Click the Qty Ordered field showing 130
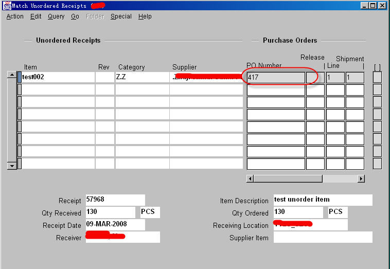Viewport: 390px width, 269px height. (x=298, y=212)
